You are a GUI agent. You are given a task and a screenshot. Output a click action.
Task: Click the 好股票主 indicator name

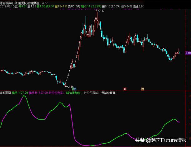[34, 3]
